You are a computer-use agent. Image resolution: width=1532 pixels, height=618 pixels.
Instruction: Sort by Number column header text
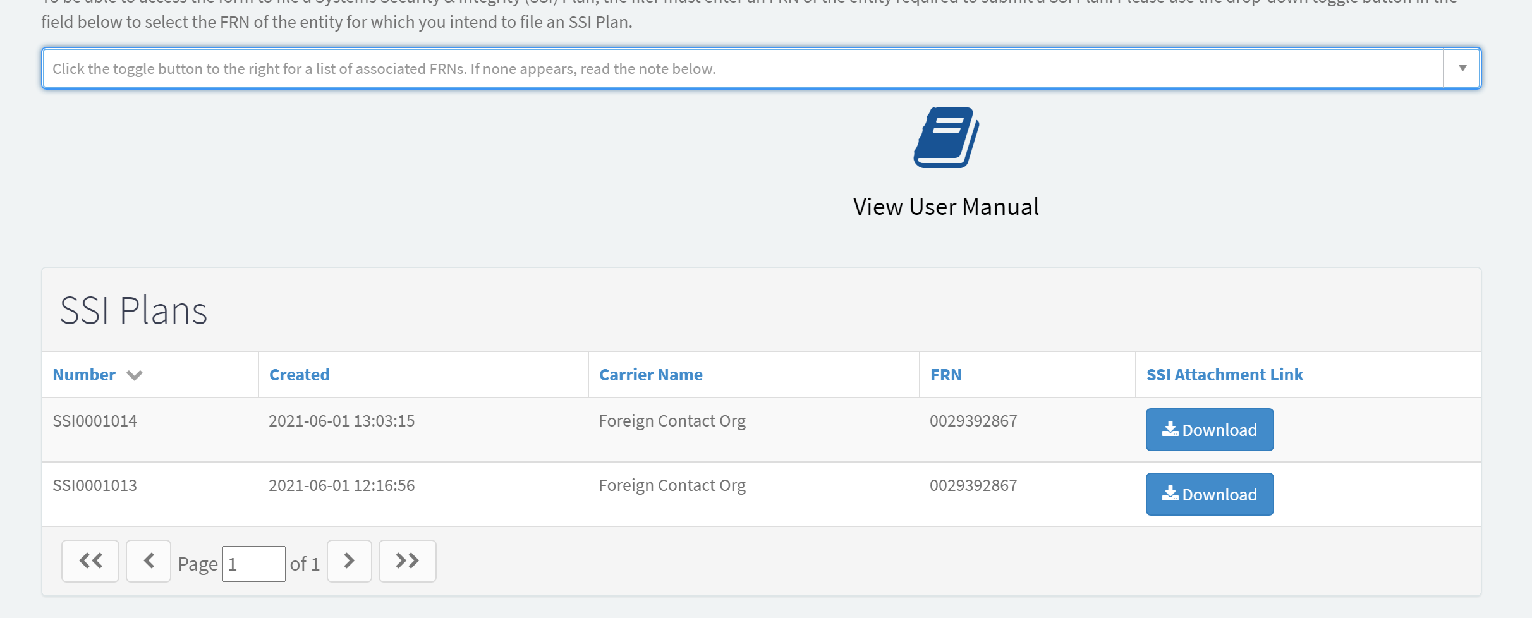pyautogui.click(x=84, y=375)
